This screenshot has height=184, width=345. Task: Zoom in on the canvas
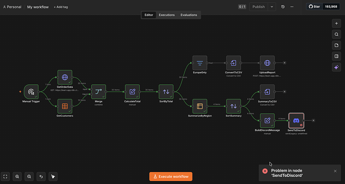coord(17,177)
